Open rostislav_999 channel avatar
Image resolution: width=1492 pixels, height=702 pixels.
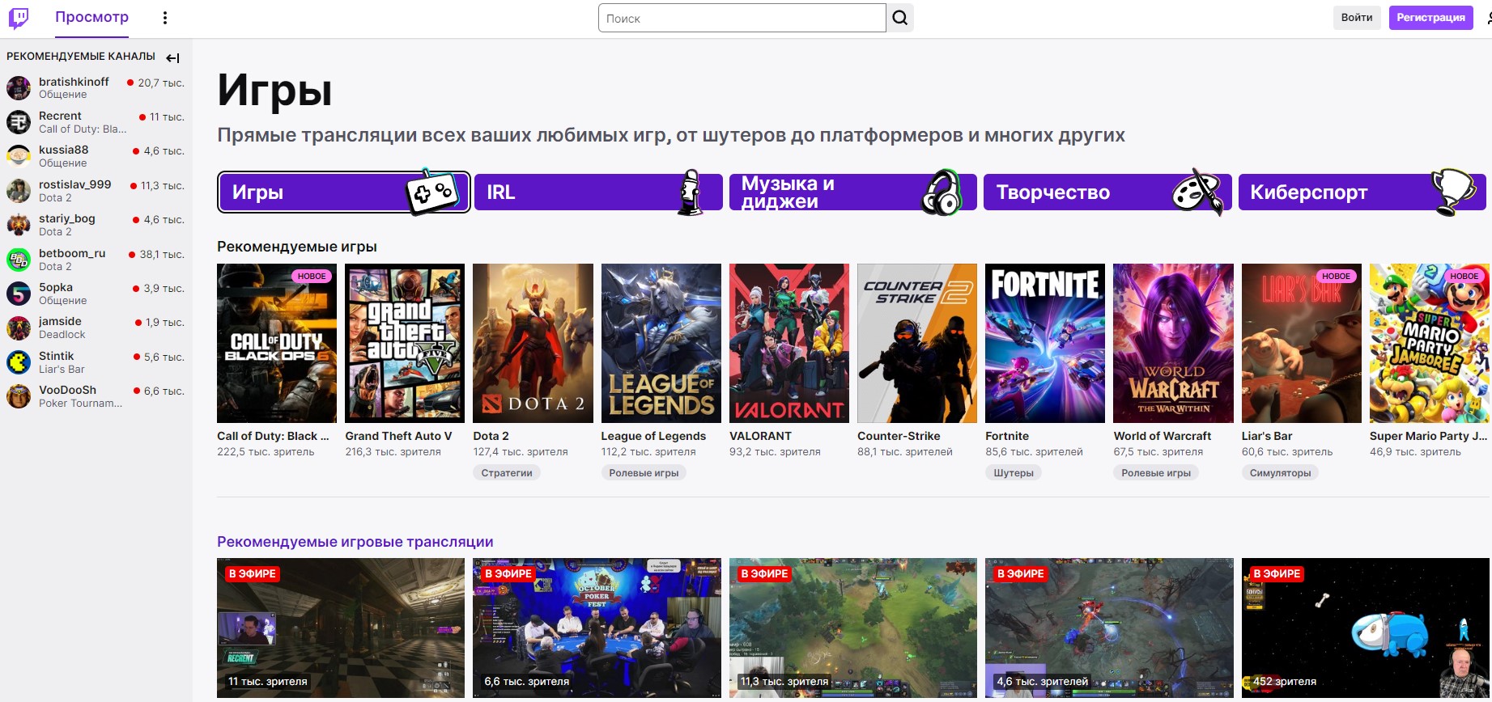tap(19, 190)
